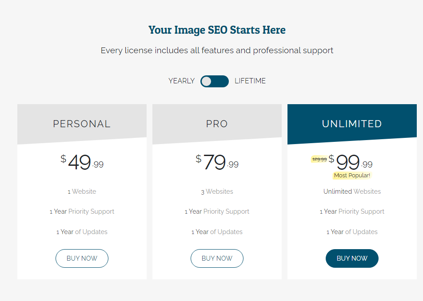This screenshot has height=301, width=423.
Task: Toggle the Yearly/Lifetime billing switch
Action: (215, 81)
